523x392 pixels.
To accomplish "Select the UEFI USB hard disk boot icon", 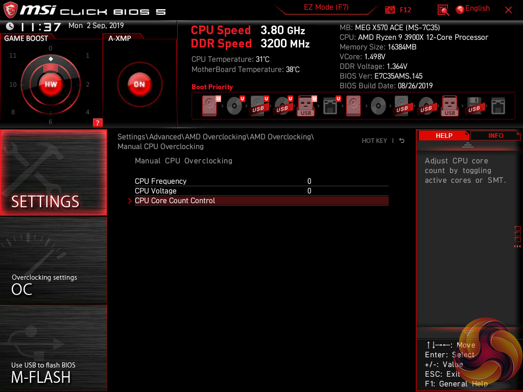I will 259,106.
